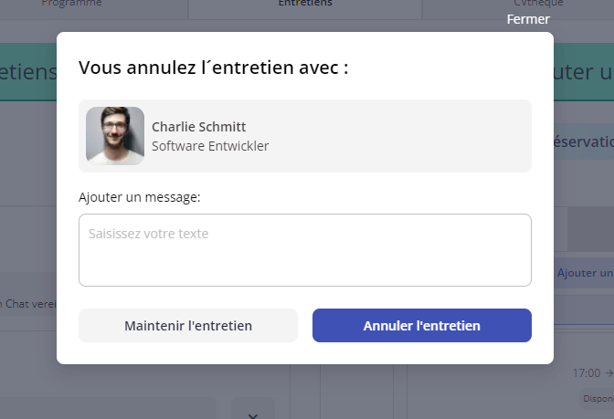Click the Réservation tab behind the dialog
This screenshot has height=419, width=614.
tap(583, 142)
